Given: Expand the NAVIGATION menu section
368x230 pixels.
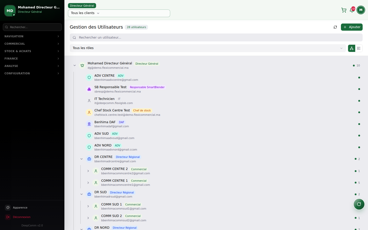Looking at the screenshot, I should [32, 36].
